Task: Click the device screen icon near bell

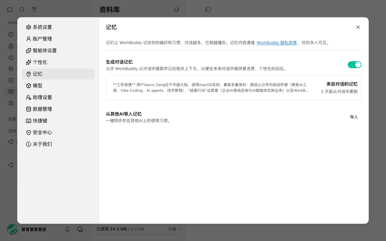Action: (x=80, y=229)
